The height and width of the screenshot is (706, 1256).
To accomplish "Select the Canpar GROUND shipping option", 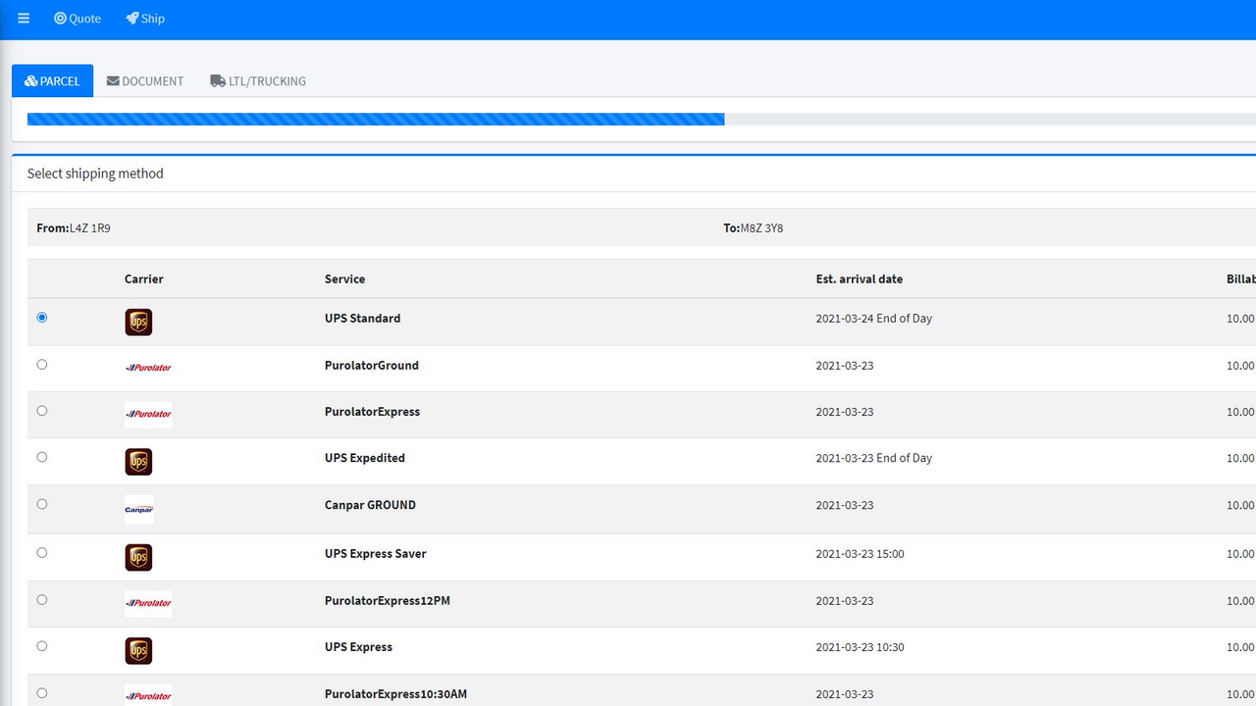I will [x=41, y=504].
